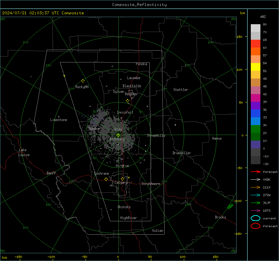Select the red 65 dBZ color swatch
The image size is (279, 261).
pos(255,44)
